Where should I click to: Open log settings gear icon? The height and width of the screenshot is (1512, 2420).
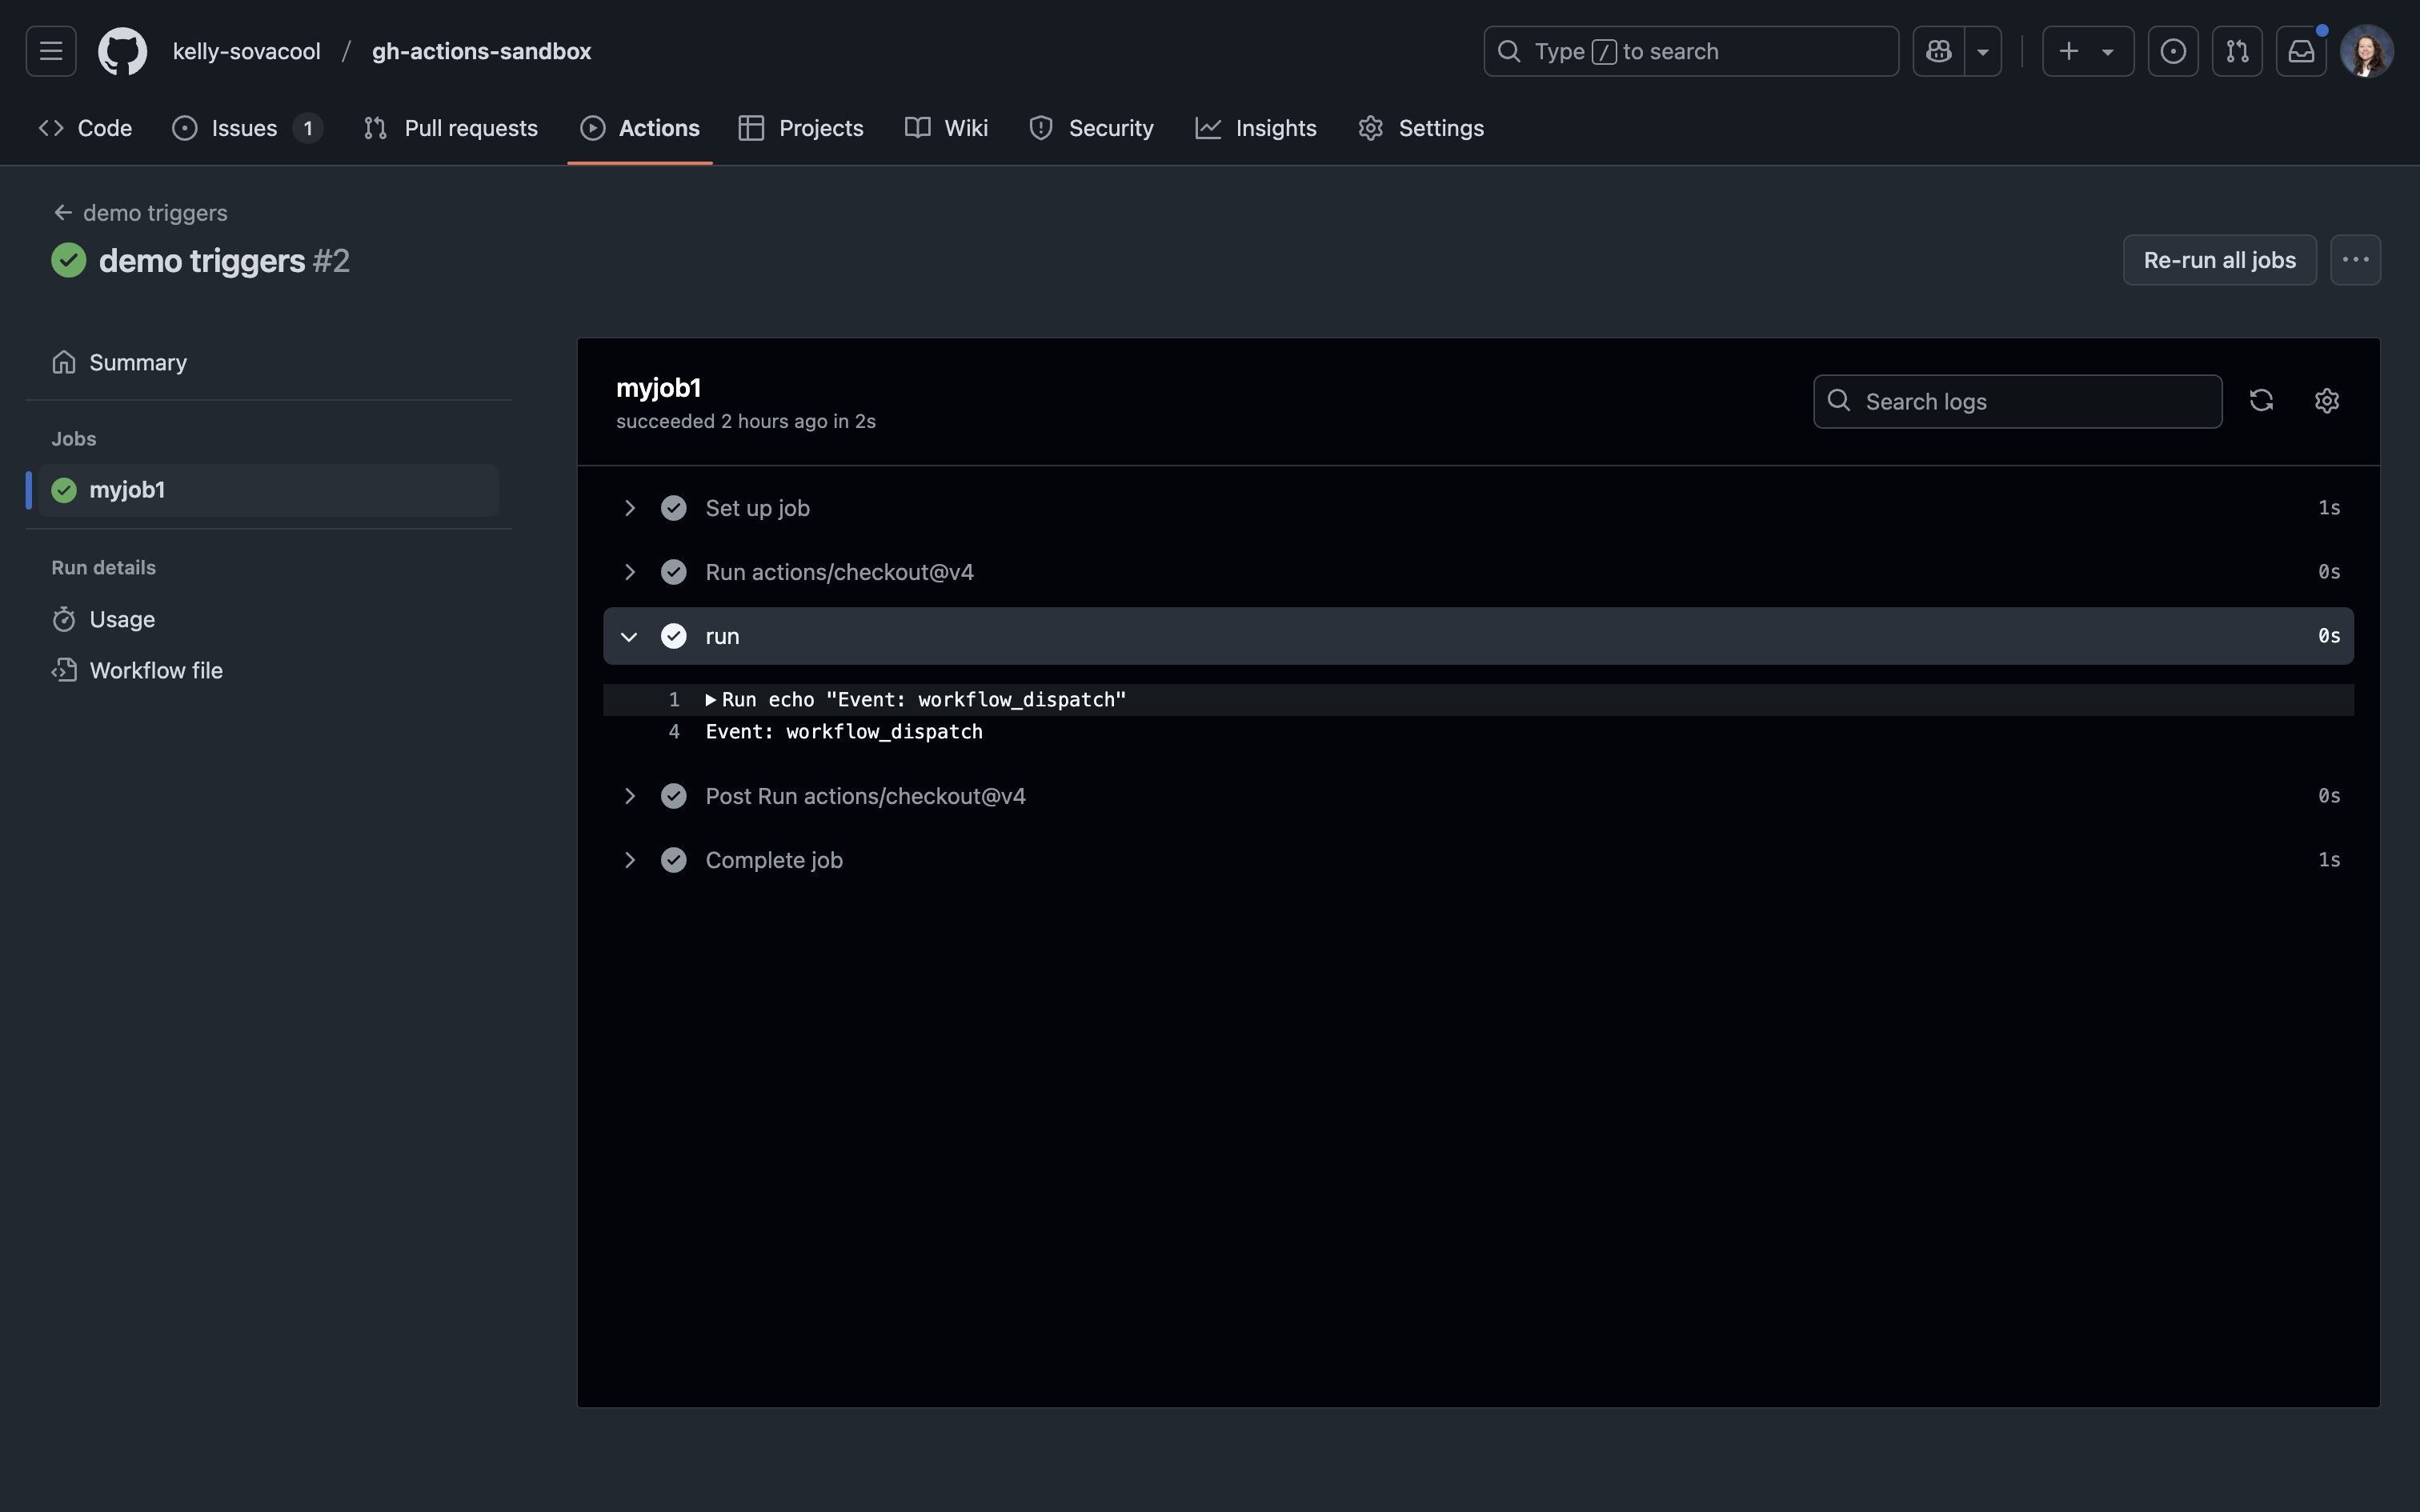tap(2326, 401)
